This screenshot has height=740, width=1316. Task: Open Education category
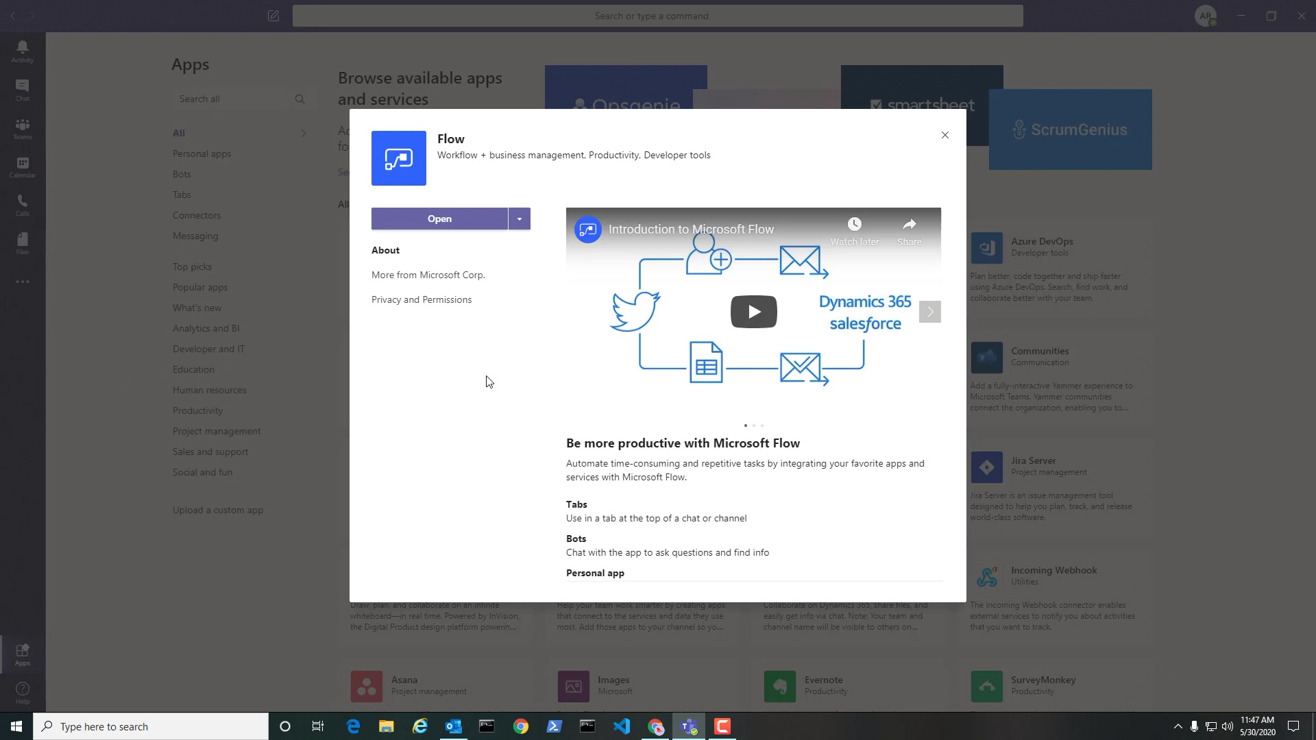point(193,369)
